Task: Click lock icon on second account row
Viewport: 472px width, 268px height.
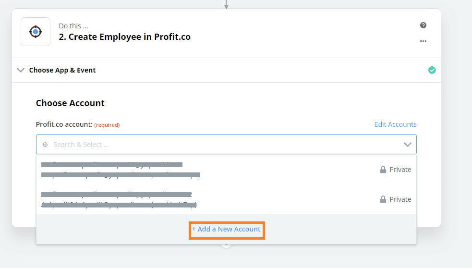Action: point(383,199)
